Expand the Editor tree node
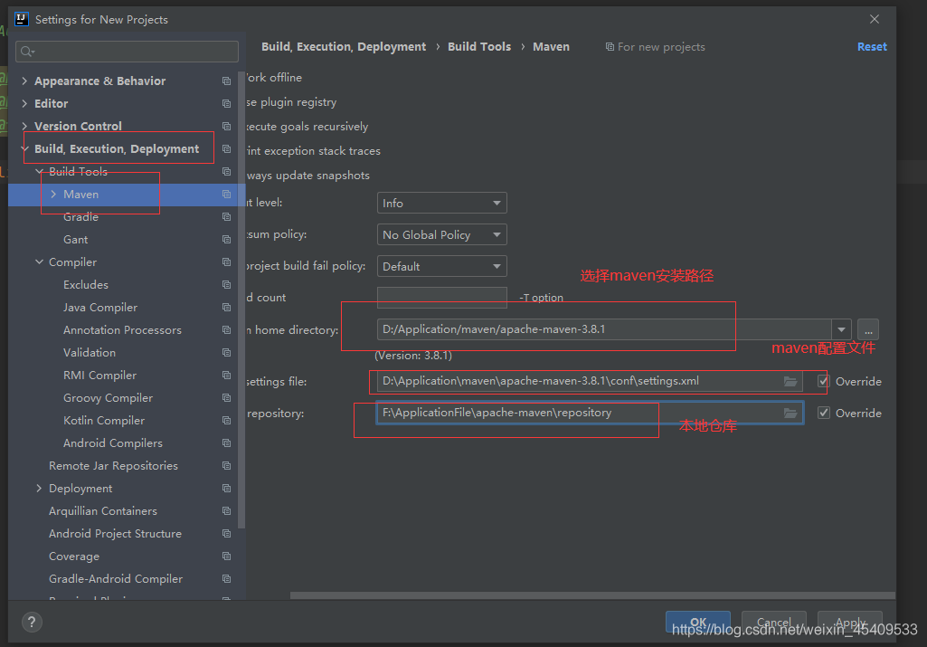This screenshot has height=647, width=927. (24, 103)
